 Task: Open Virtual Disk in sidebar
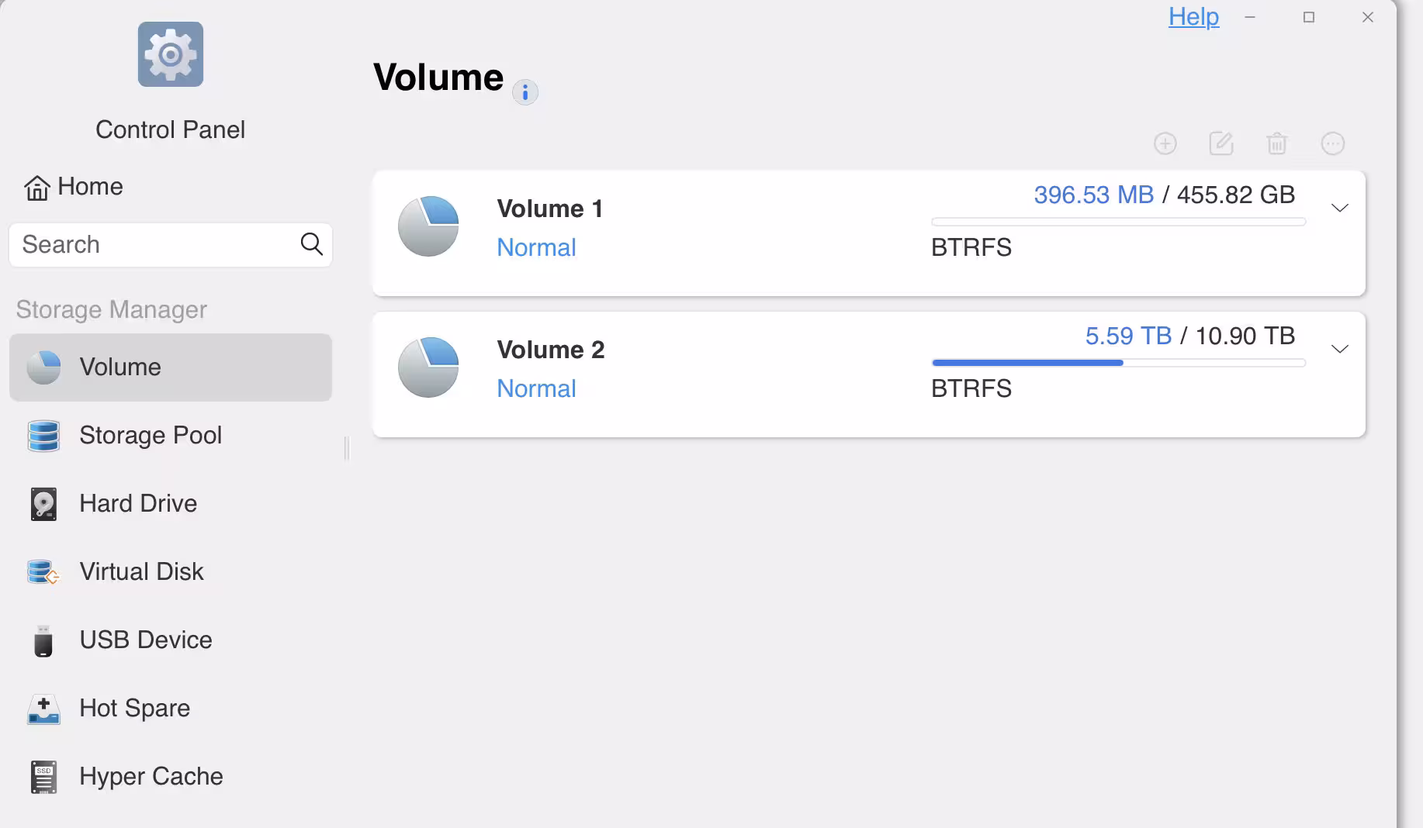click(171, 572)
